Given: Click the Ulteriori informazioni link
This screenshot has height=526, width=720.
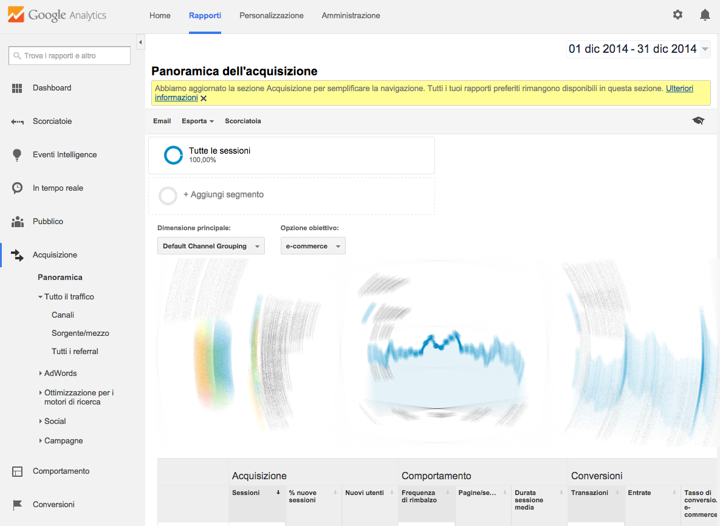Looking at the screenshot, I should (x=679, y=88).
